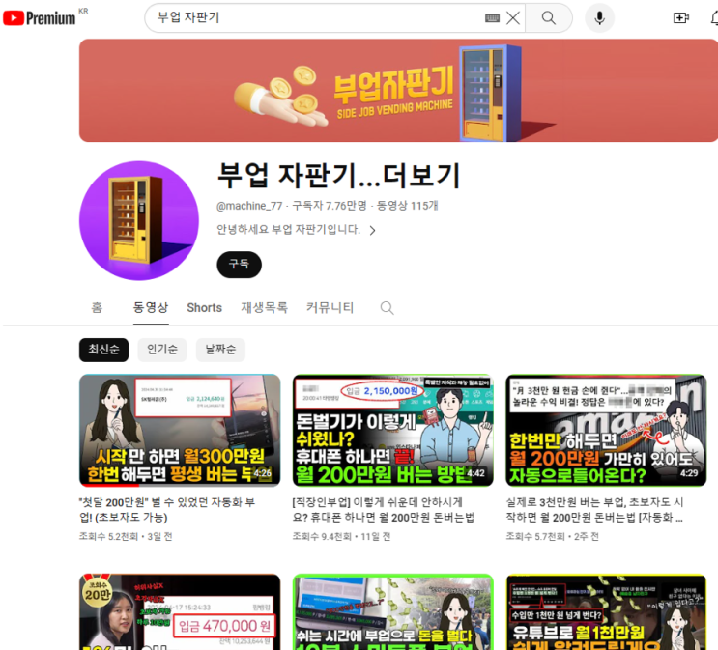Open the create video camera icon
This screenshot has height=650, width=718.
point(681,18)
